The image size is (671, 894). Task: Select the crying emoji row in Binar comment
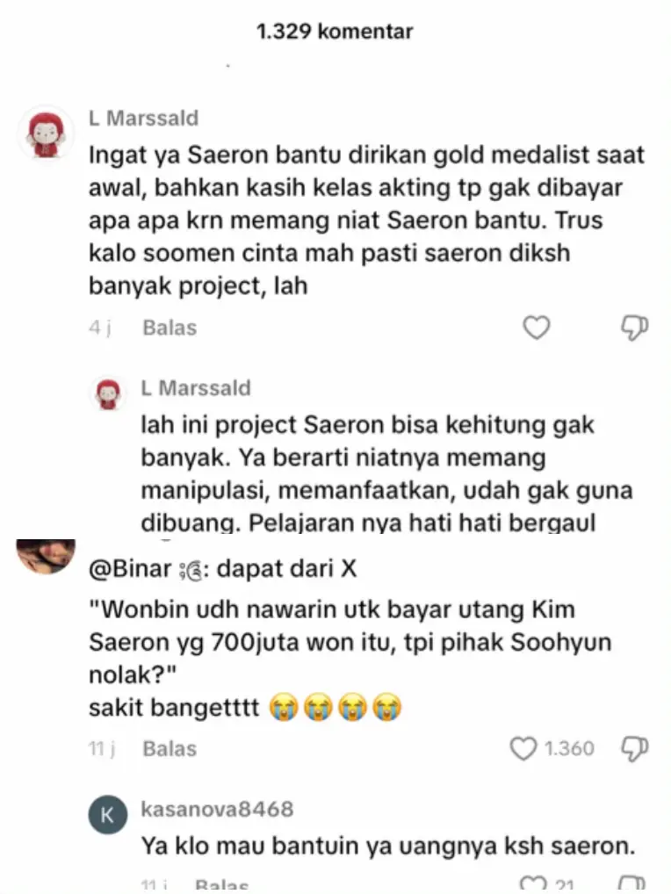[335, 708]
